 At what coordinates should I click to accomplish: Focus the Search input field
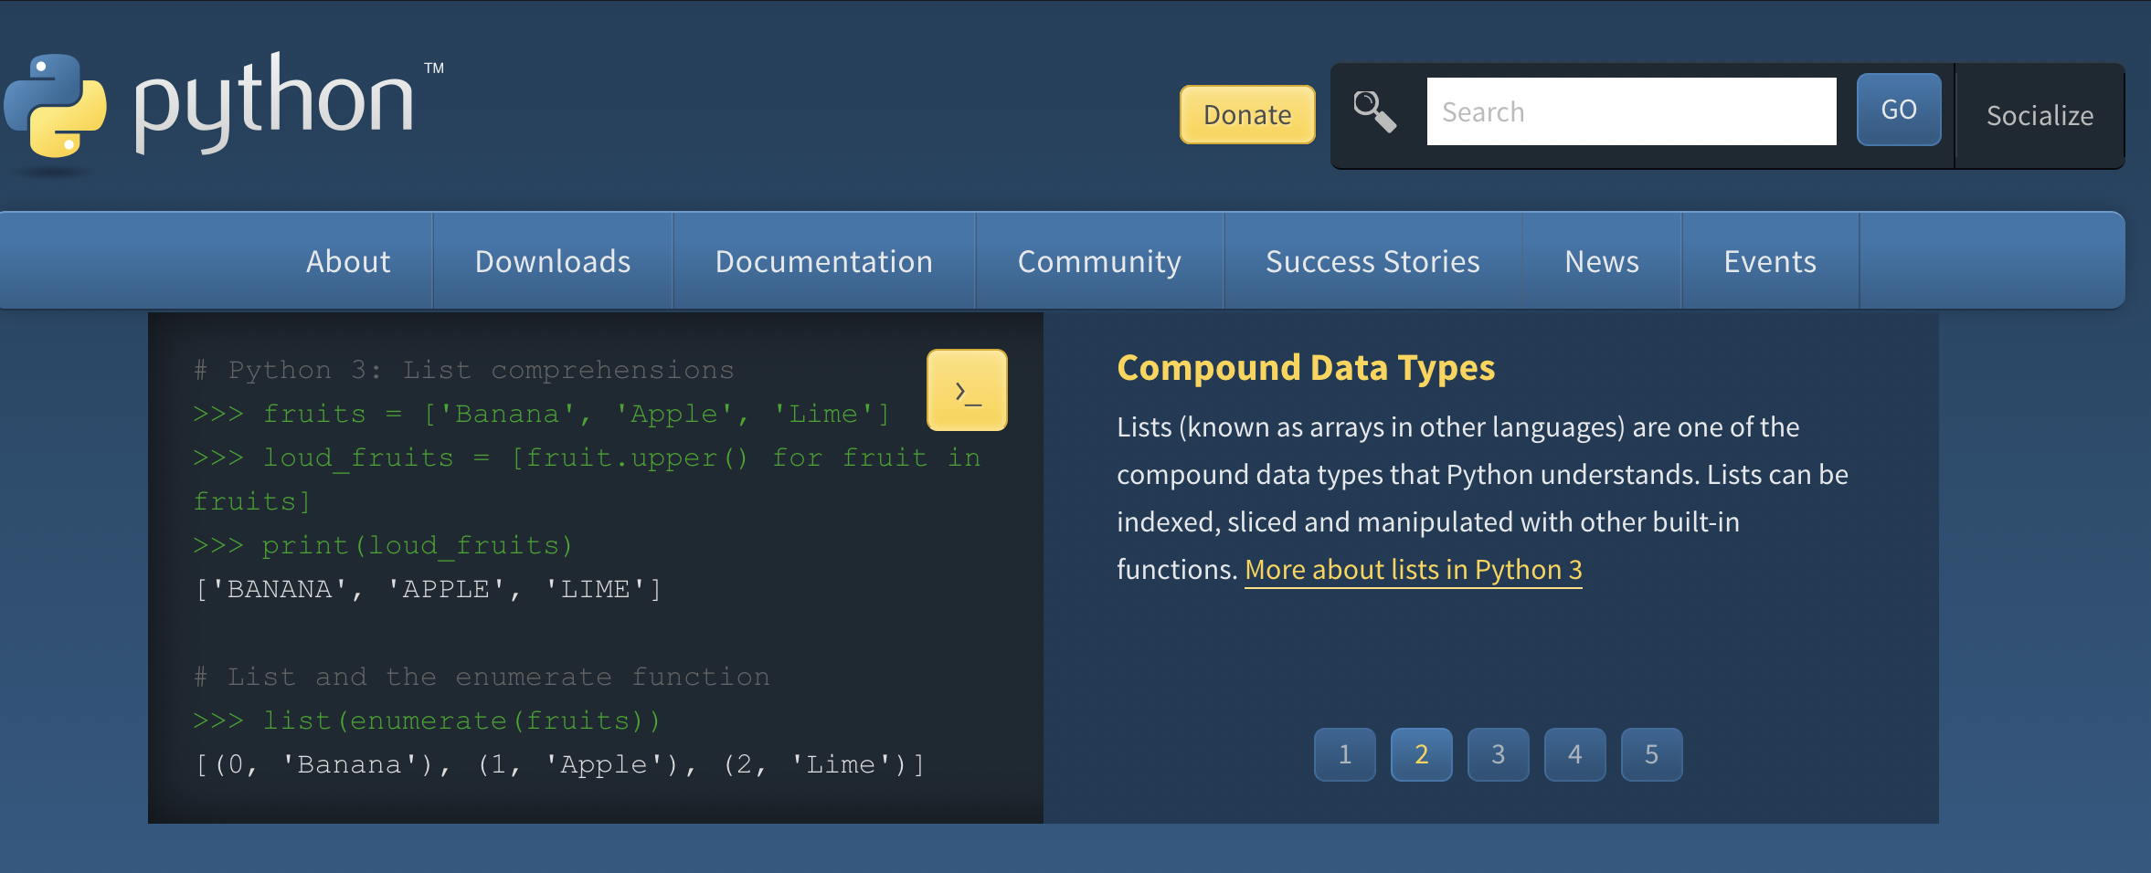click(1631, 111)
